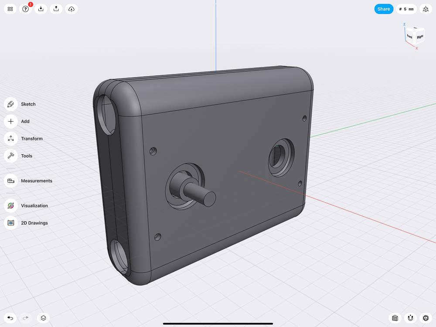436x327 pixels.
Task: Open the settings gear icon
Action: (426, 318)
